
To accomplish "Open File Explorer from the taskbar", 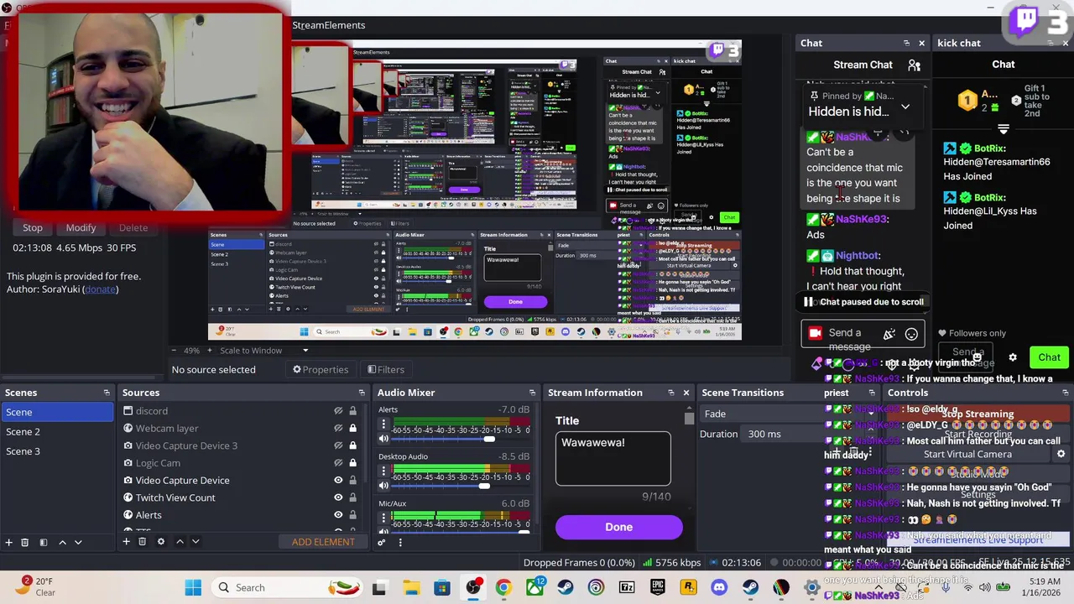I will 411,587.
